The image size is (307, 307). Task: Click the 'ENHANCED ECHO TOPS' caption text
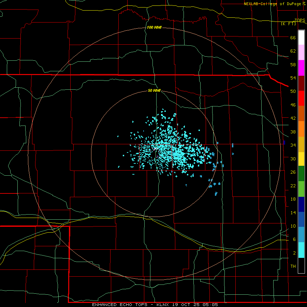[x=120, y=305]
